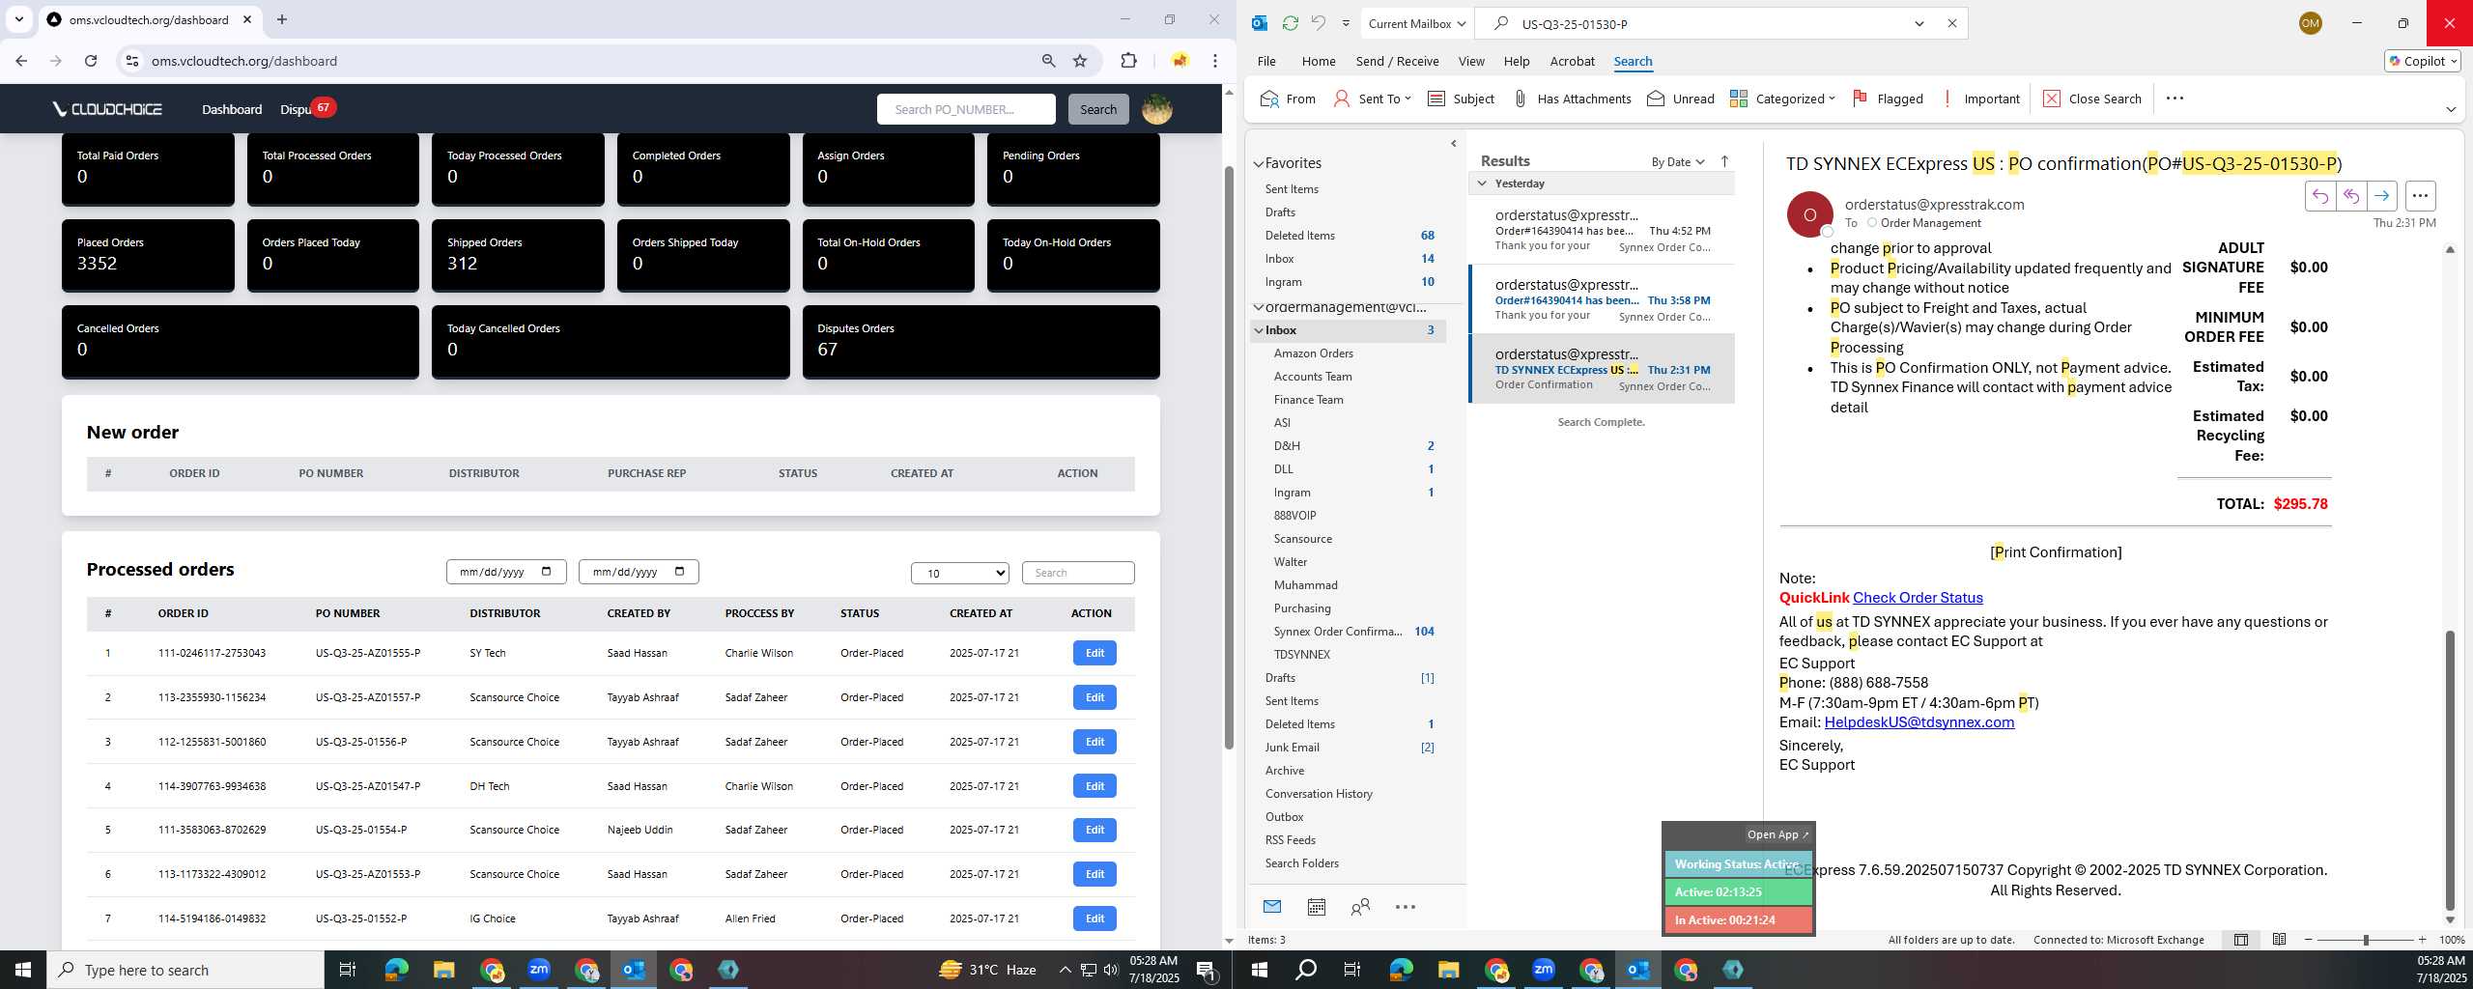Filter search results to Unread

point(1680,99)
